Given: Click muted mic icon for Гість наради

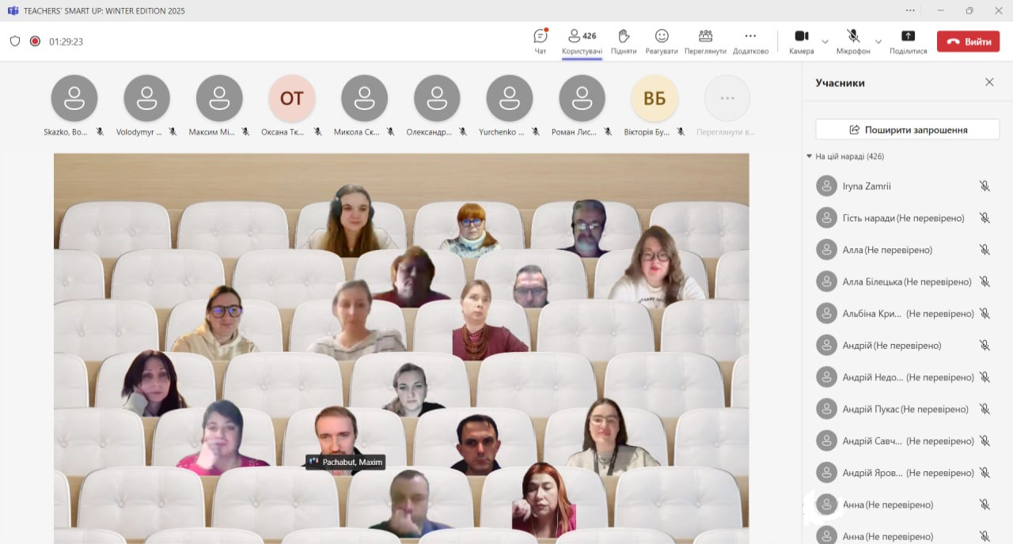Looking at the screenshot, I should 985,218.
